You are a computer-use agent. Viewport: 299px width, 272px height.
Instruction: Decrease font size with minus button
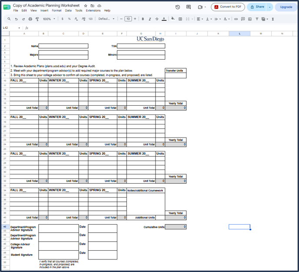(x=121, y=19)
